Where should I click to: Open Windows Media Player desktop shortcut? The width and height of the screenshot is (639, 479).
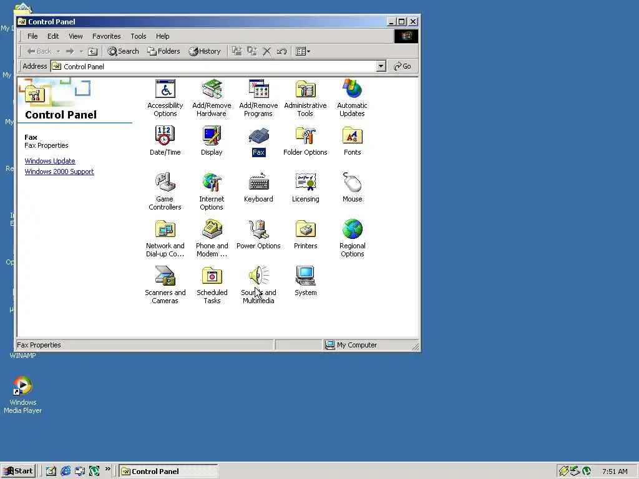(23, 395)
